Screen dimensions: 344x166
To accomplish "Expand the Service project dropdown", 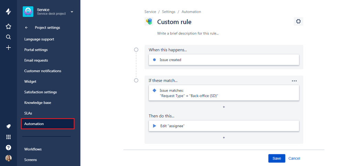I will coord(72,12).
